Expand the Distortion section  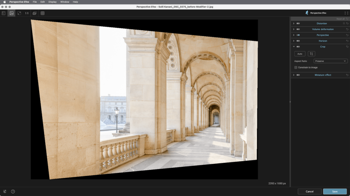pyautogui.click(x=294, y=23)
